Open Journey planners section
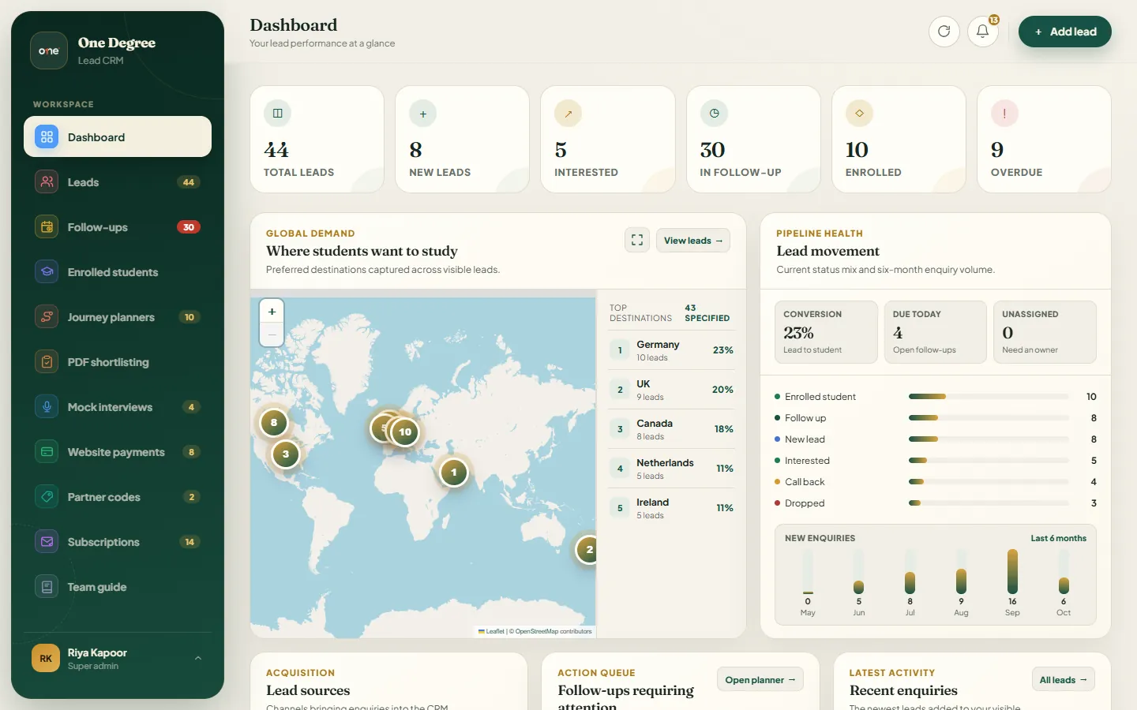The width and height of the screenshot is (1137, 710). pyautogui.click(x=118, y=316)
